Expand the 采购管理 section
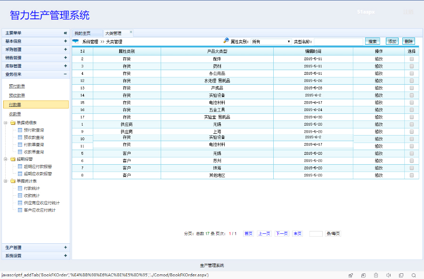This screenshot has width=424, height=279. click(65, 49)
